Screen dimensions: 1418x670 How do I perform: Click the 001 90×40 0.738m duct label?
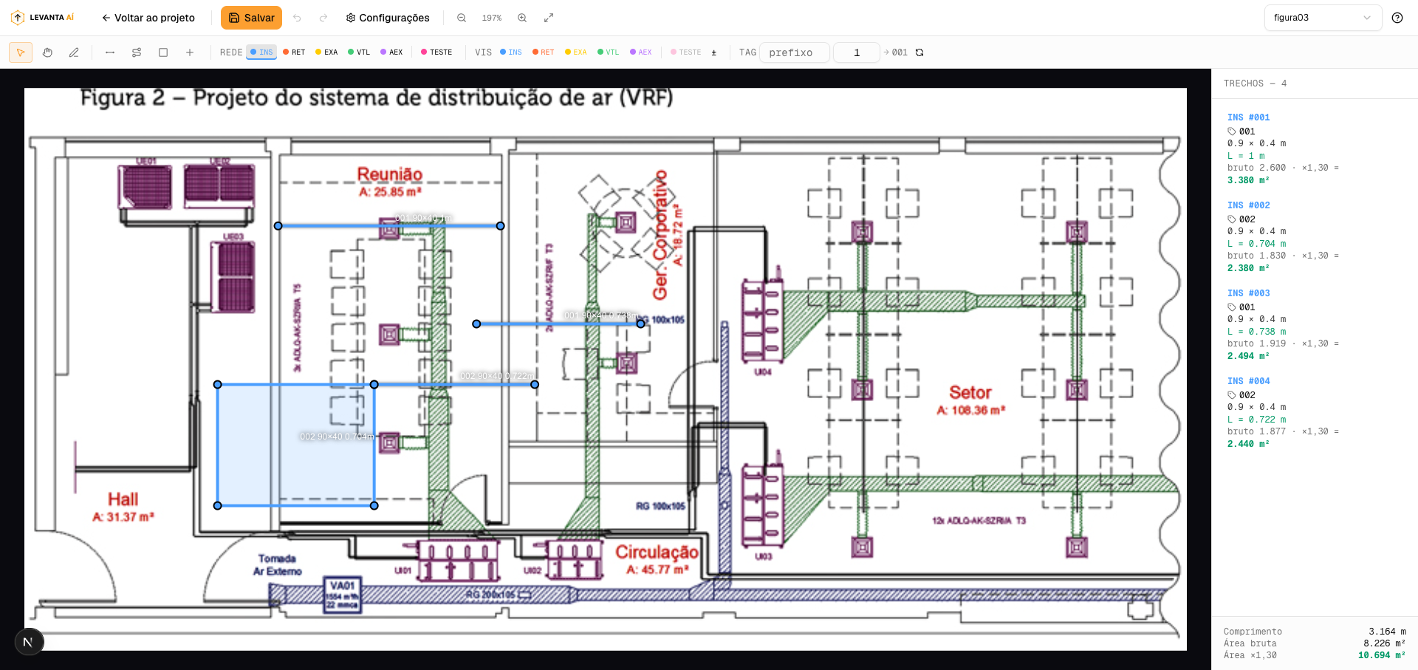[x=600, y=315]
